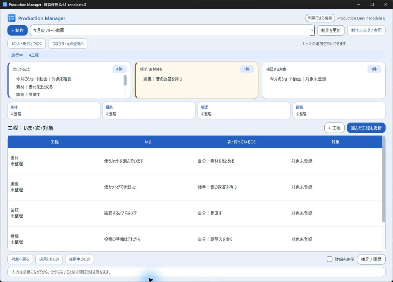This screenshot has height=282, width=393.
Task: Click the + 制作 button
Action: point(18,31)
